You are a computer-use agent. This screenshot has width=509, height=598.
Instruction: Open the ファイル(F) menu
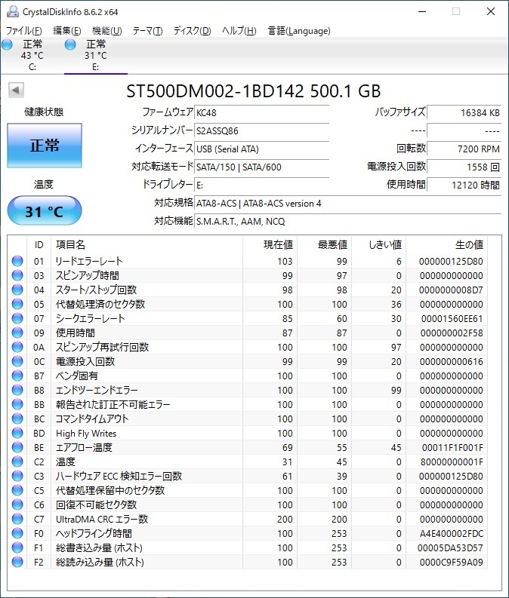click(x=23, y=31)
